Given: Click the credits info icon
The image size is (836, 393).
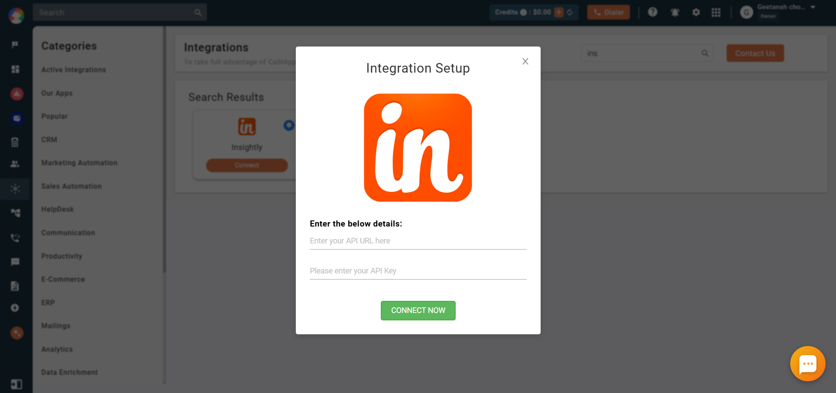Looking at the screenshot, I should point(523,12).
